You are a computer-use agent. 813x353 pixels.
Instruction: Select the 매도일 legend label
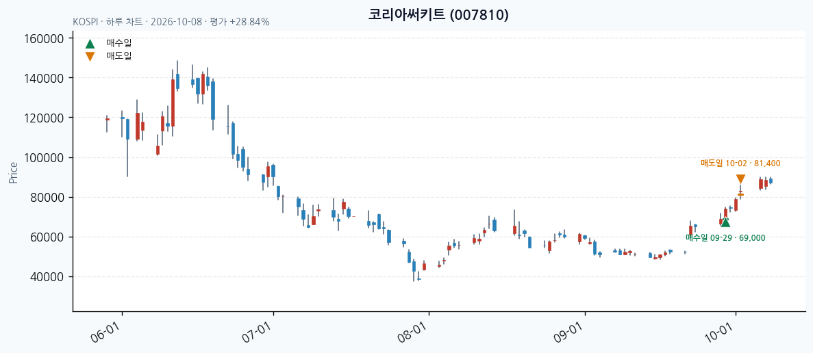coord(118,56)
